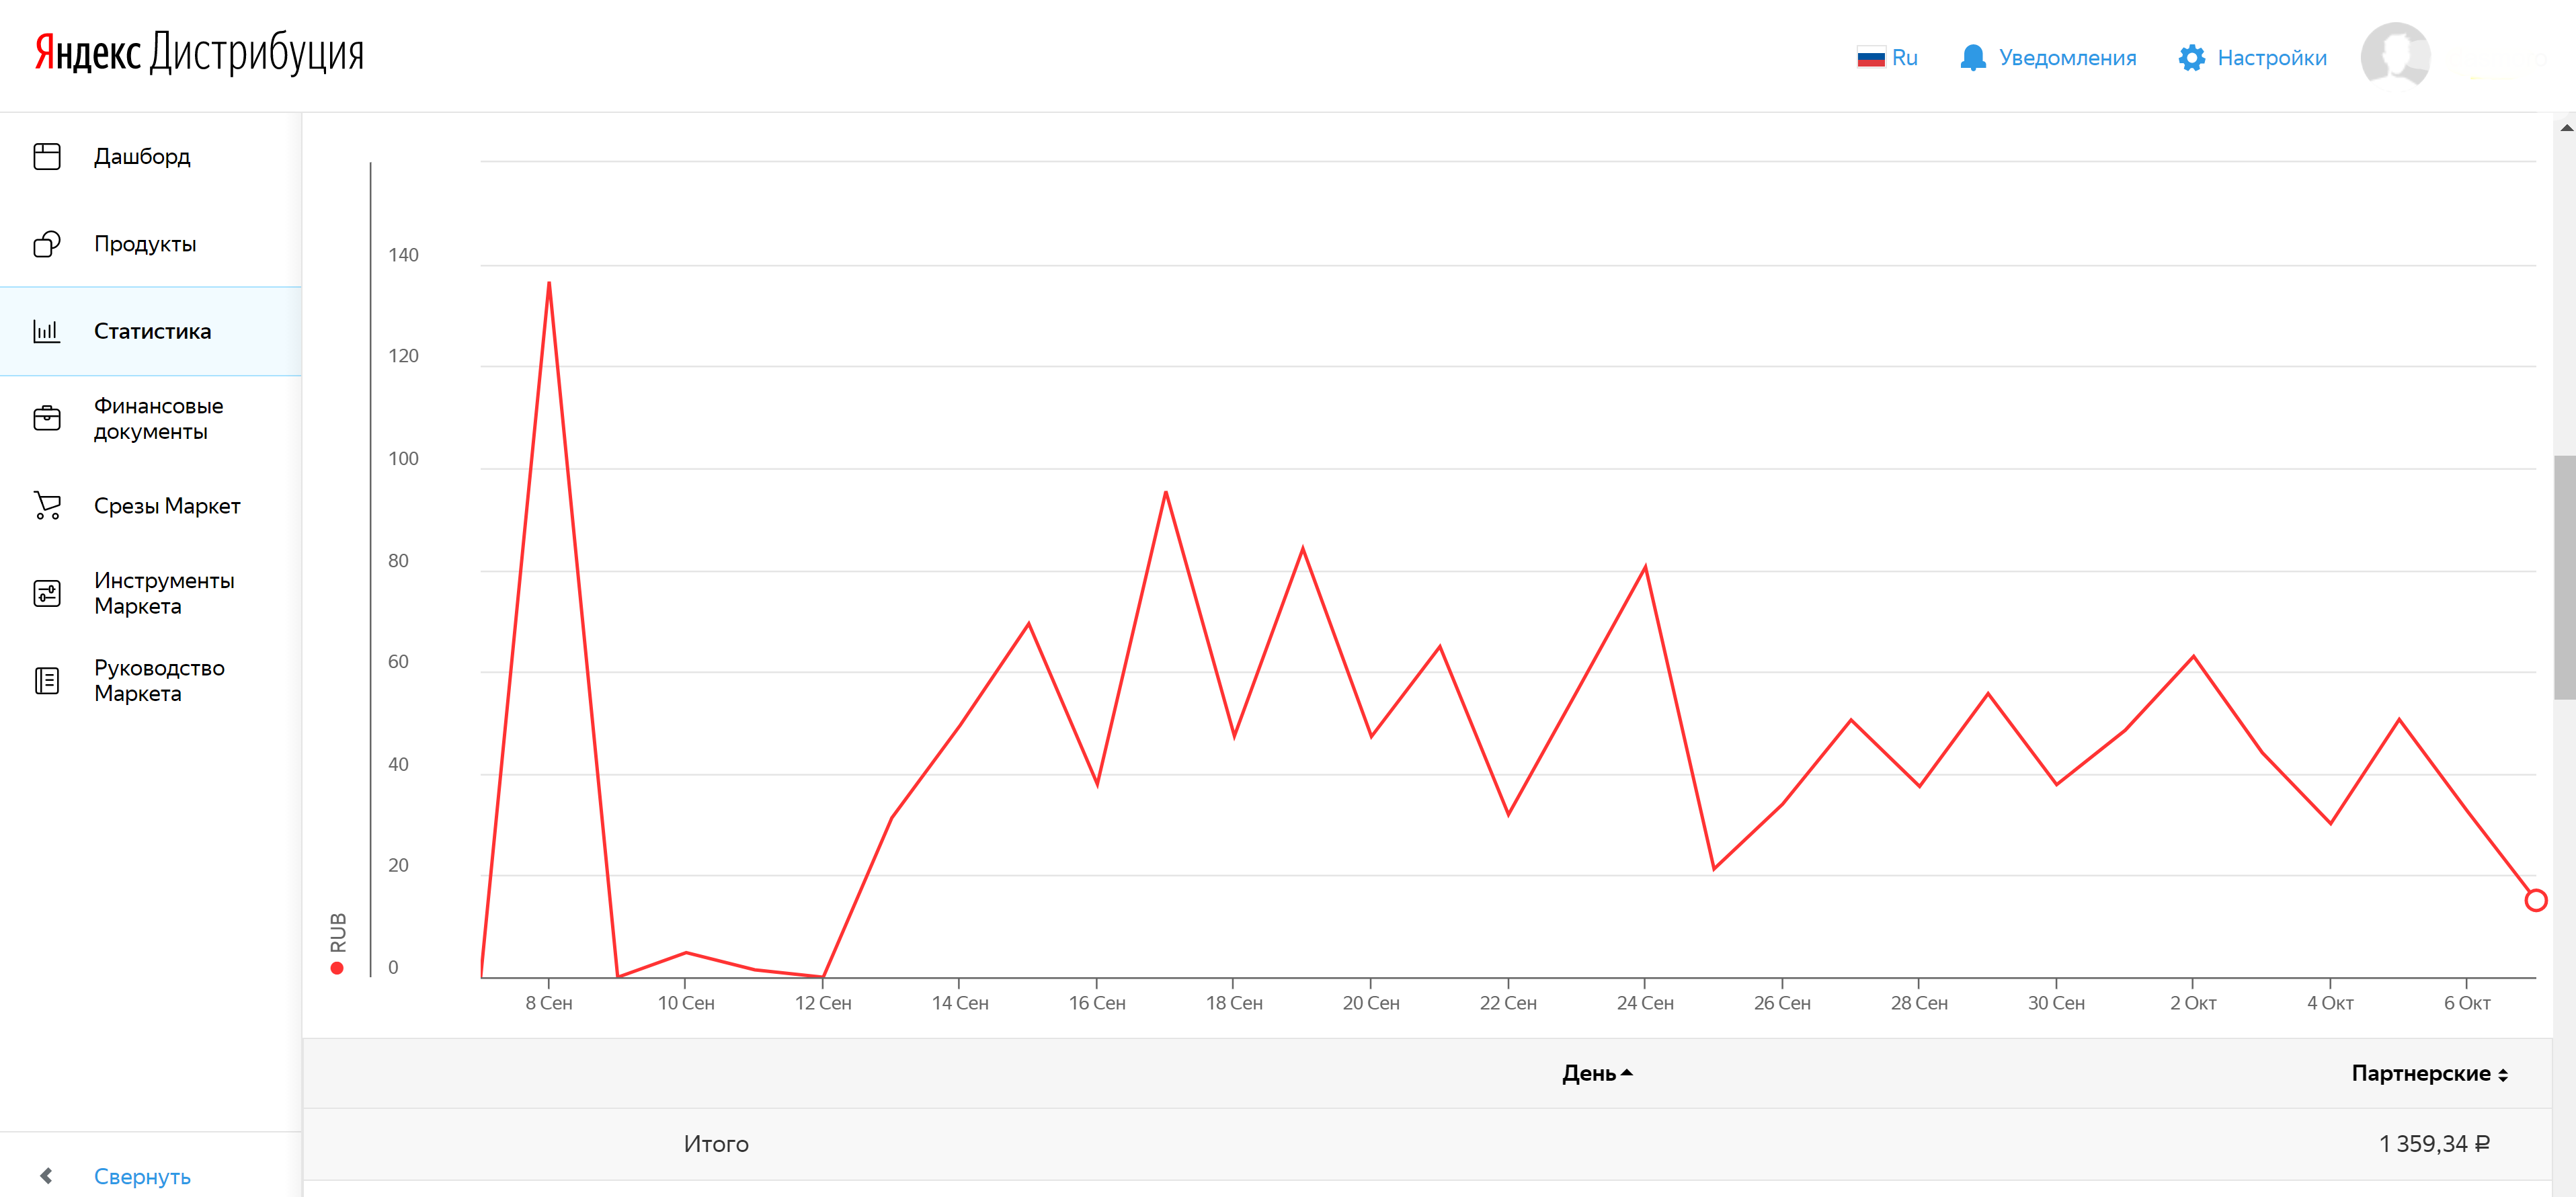Click the notifications bell icon

pyautogui.click(x=1972, y=58)
